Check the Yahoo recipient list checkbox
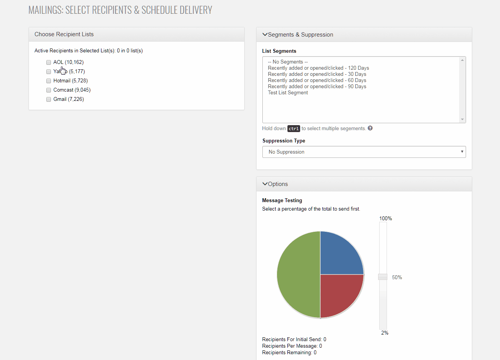The height and width of the screenshot is (360, 500). (x=49, y=72)
